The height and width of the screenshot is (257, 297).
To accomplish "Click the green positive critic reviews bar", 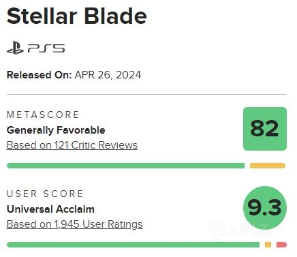I will pyautogui.click(x=126, y=166).
